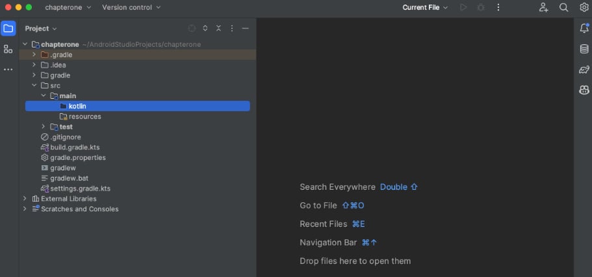
Task: Expand the .gradle folder
Action: tap(34, 55)
